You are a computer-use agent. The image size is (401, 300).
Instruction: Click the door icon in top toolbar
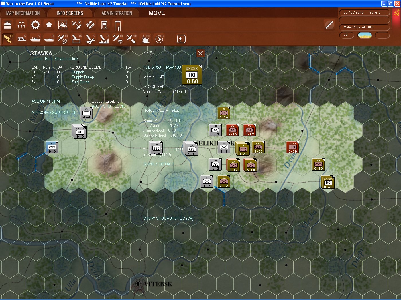coord(118,25)
